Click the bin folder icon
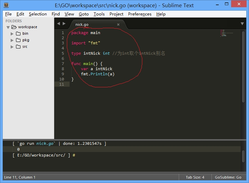 18,34
